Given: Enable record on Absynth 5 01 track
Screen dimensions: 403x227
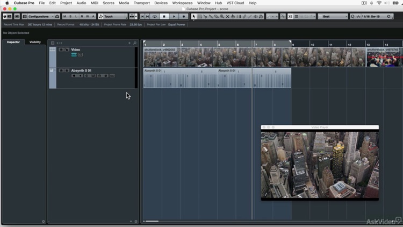Looking at the screenshot, I should point(74,76).
